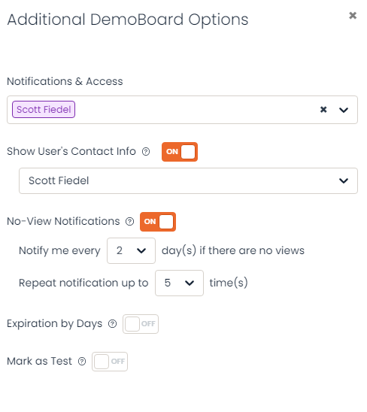This screenshot has width=367, height=412.
Task: Open help for Show User's Contact Info
Action: pos(146,152)
